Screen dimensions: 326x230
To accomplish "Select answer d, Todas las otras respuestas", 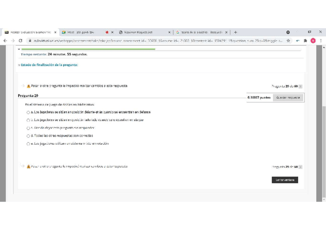I will click(x=28, y=136).
